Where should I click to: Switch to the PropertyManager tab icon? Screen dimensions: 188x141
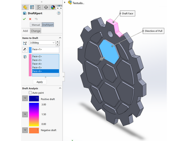pos(32,7)
